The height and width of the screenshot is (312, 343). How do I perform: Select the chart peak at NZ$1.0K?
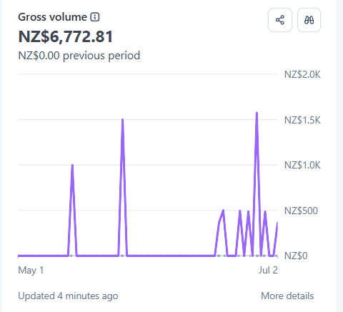tap(72, 165)
